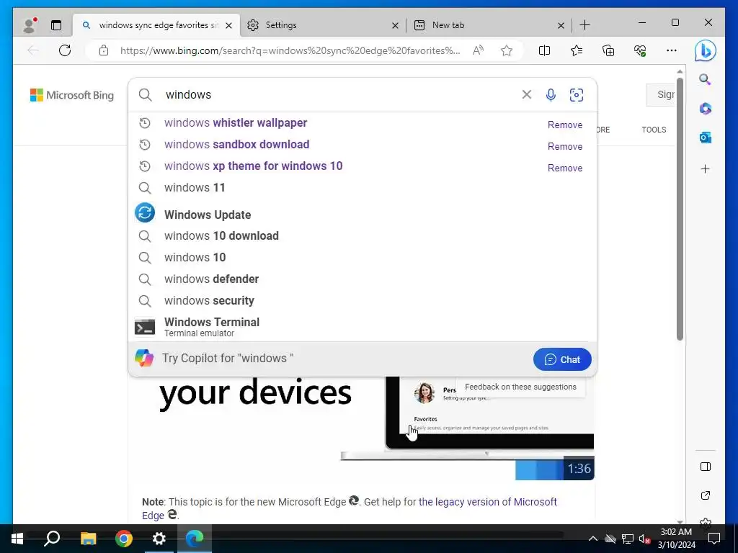Open the Bing Copilot sidebar button
This screenshot has height=553, width=738.
[x=705, y=50]
